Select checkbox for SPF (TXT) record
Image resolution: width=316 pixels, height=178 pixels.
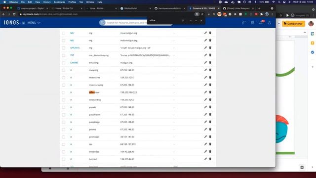(64, 48)
